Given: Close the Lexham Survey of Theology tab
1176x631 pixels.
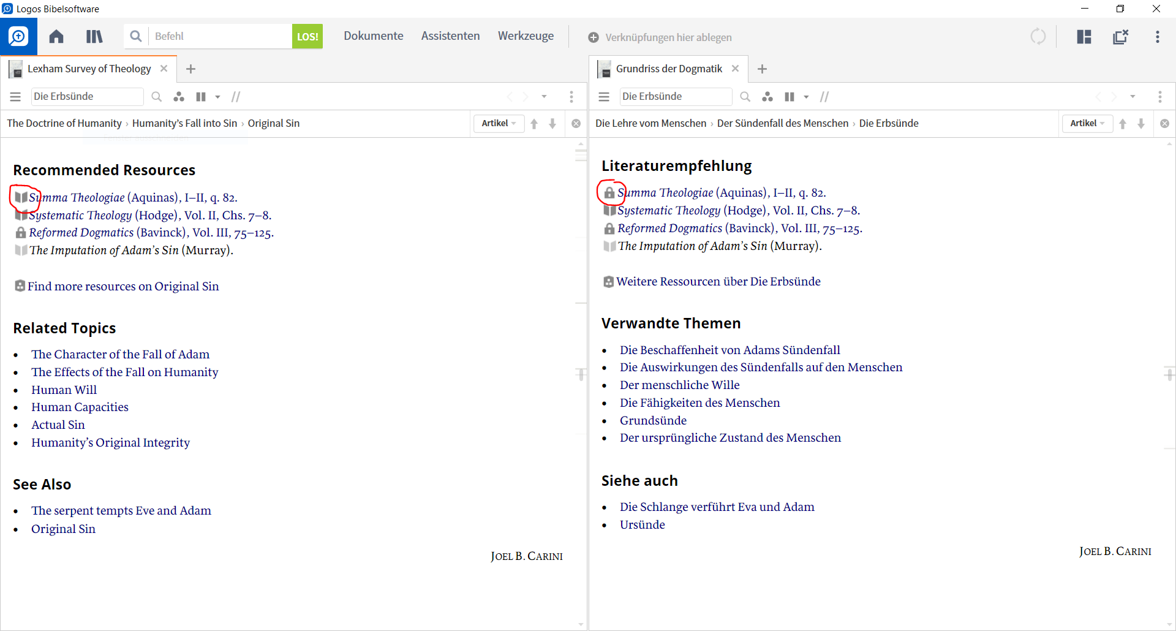Looking at the screenshot, I should pyautogui.click(x=164, y=69).
